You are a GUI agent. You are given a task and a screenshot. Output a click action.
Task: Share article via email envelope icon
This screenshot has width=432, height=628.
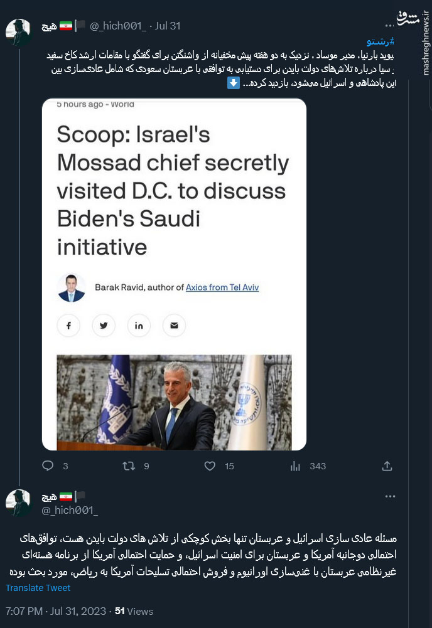[174, 326]
